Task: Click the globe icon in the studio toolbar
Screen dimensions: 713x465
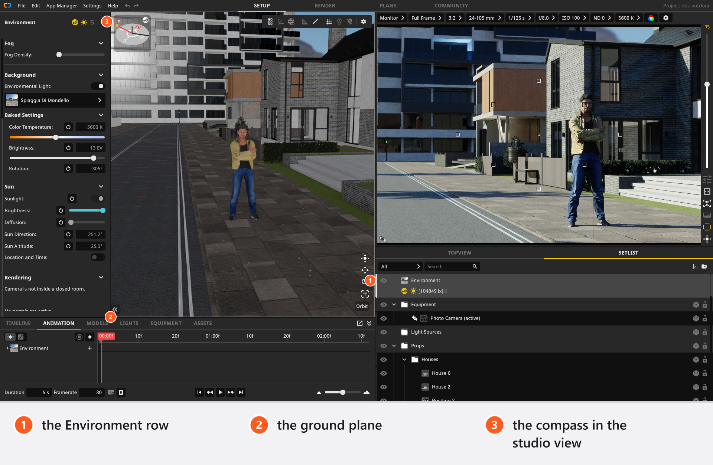Action: pyautogui.click(x=291, y=22)
